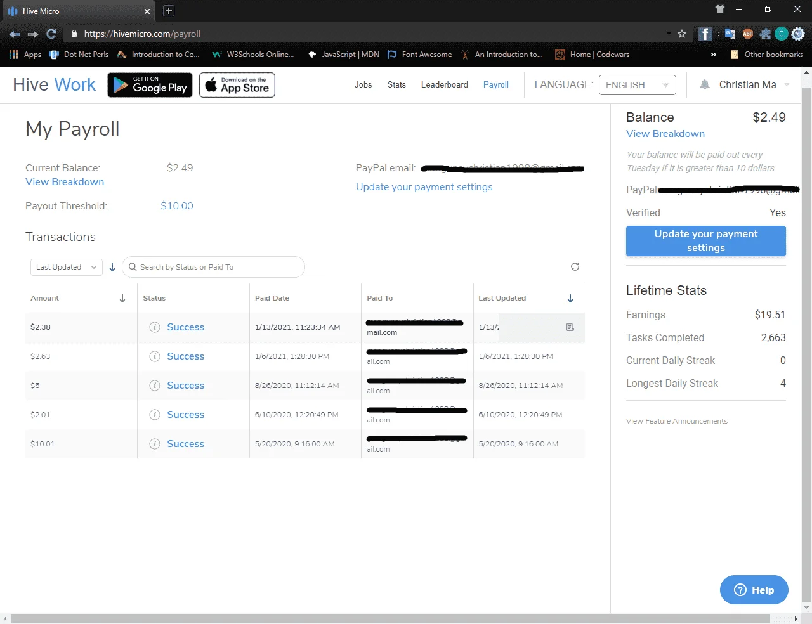
Task: Open the info icon for the $2.63 transaction
Action: coord(154,356)
